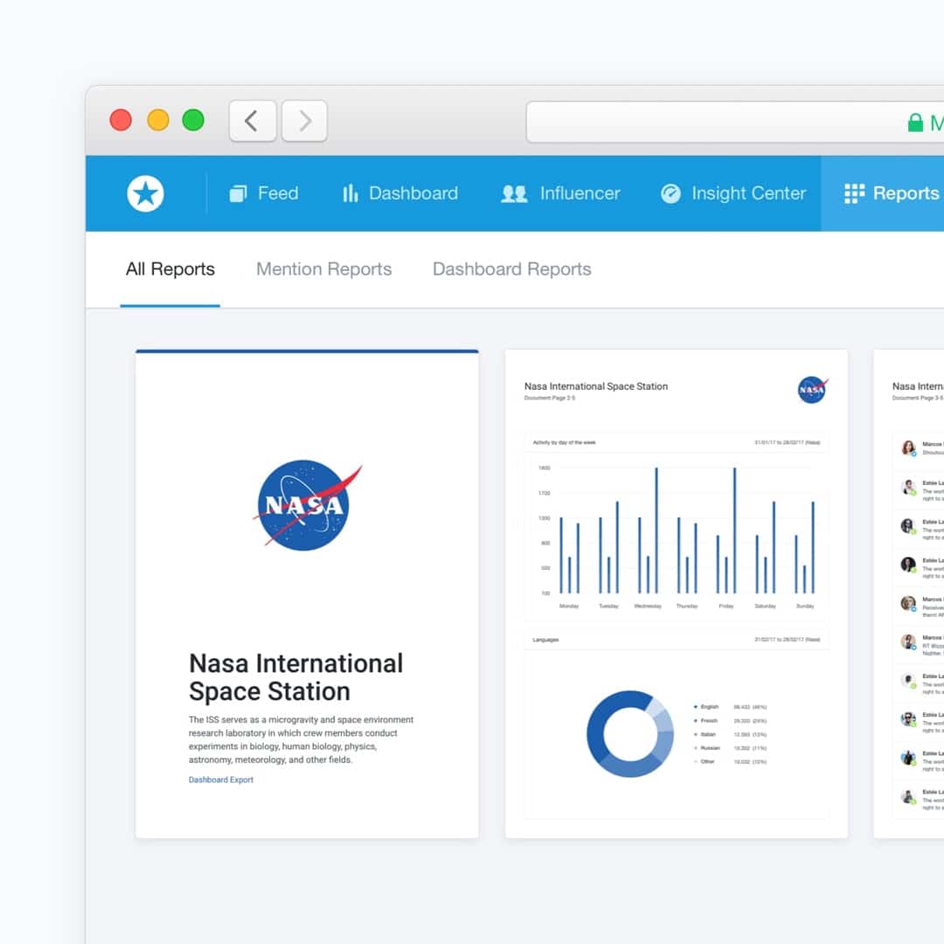Viewport: 944px width, 944px height.
Task: Click the French legend entry
Action: pyautogui.click(x=730, y=720)
